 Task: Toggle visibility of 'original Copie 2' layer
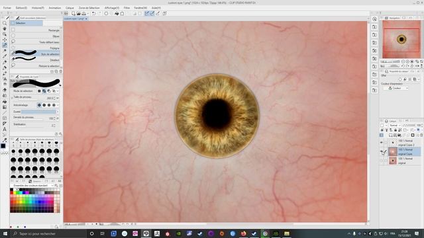point(382,143)
